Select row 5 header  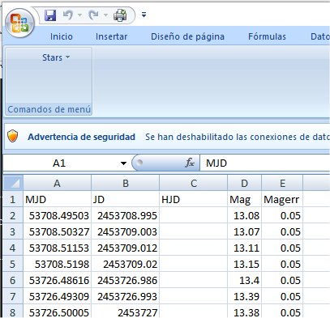click(x=13, y=264)
